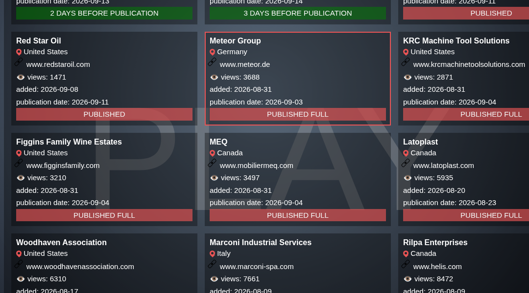This screenshot has width=529, height=293.
Task: Click the eye icon next to views: 7661
Action: coord(214,279)
